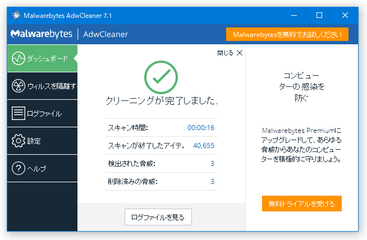Click the スキャン時間 label
Screen dimensions: 367x240
(x=128, y=127)
